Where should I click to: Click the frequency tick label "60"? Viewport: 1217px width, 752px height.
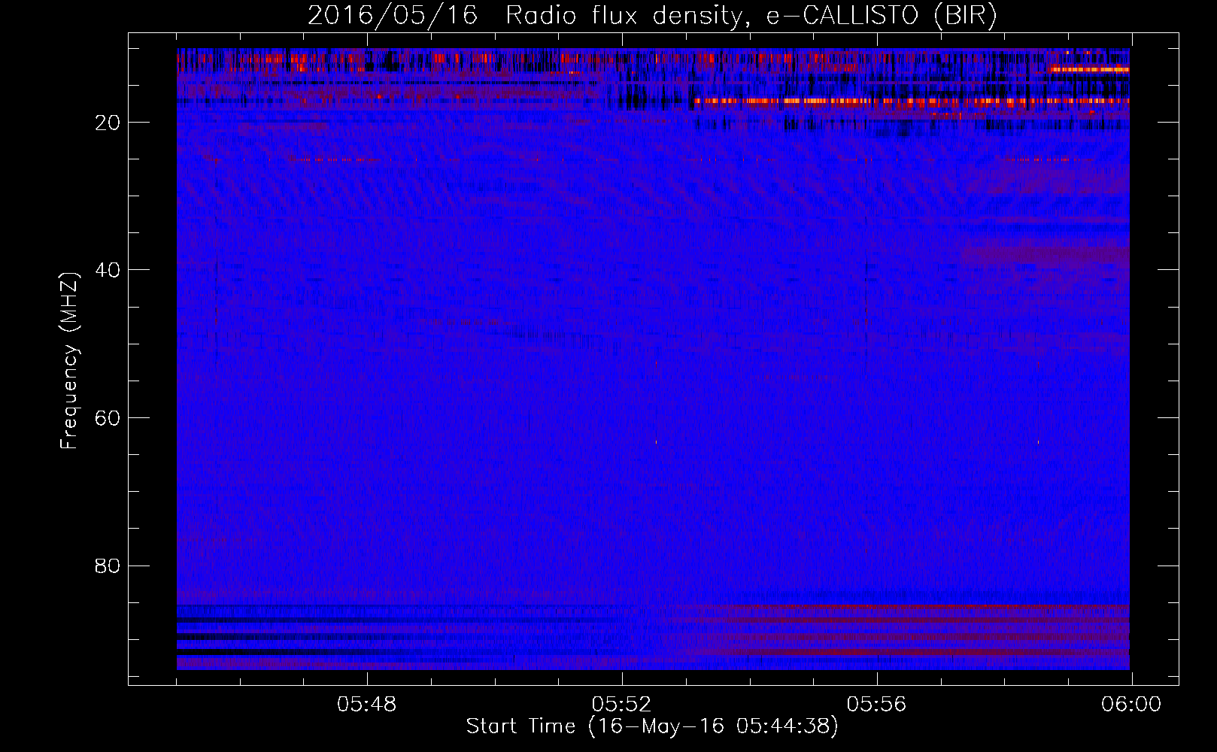point(108,418)
